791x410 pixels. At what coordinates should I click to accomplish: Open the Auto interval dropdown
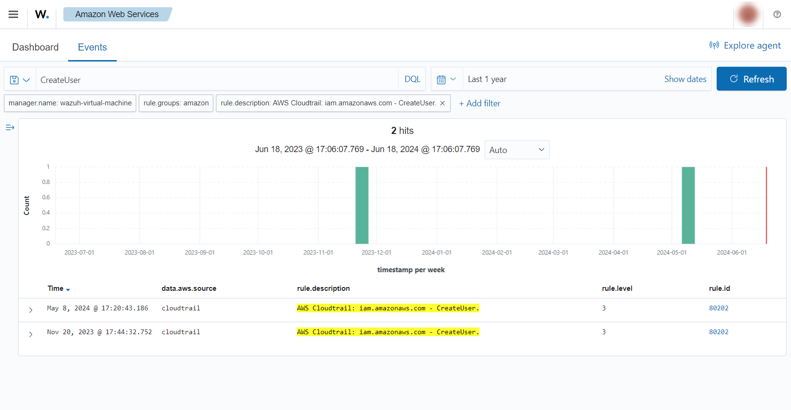pyautogui.click(x=517, y=150)
